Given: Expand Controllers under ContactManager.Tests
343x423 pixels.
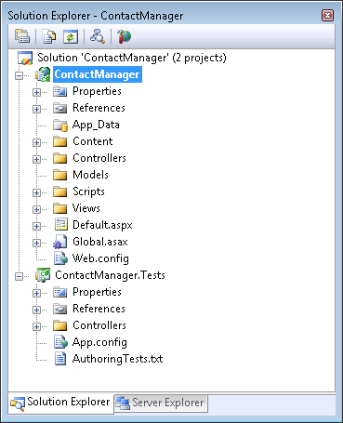Looking at the screenshot, I should 36,326.
